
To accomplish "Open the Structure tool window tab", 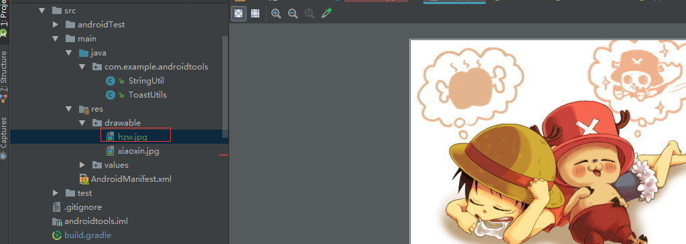I will coord(4,77).
